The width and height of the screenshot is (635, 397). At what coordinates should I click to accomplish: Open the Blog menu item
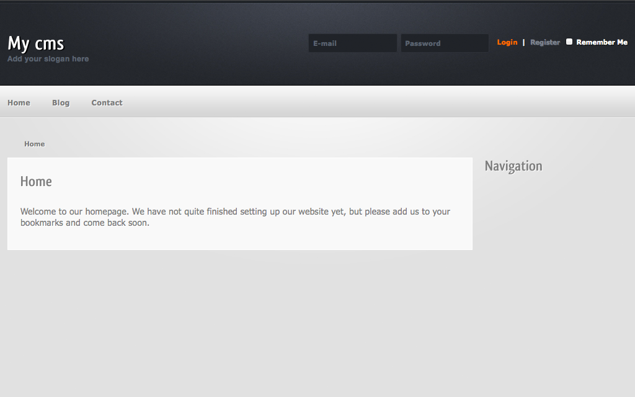[61, 103]
